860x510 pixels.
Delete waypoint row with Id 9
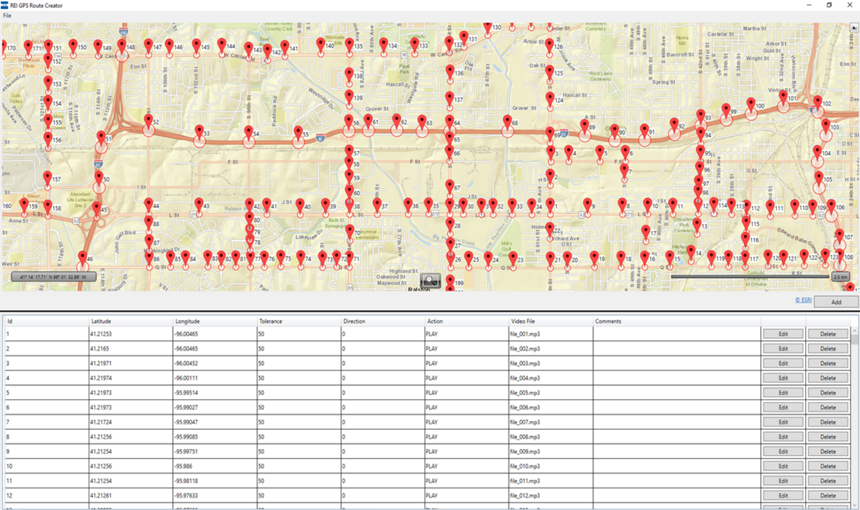[828, 451]
